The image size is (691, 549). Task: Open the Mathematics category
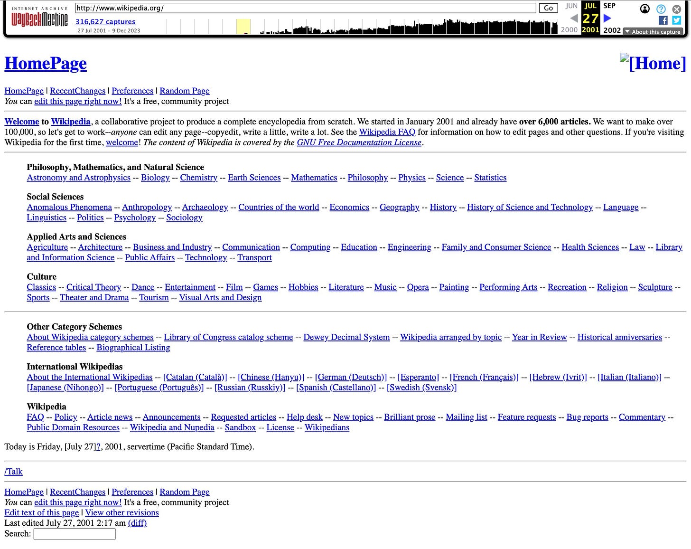click(x=314, y=178)
